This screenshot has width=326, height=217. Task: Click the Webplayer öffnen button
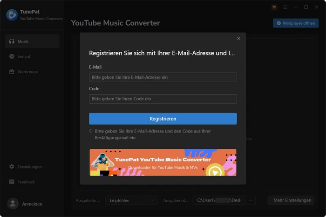(x=296, y=23)
